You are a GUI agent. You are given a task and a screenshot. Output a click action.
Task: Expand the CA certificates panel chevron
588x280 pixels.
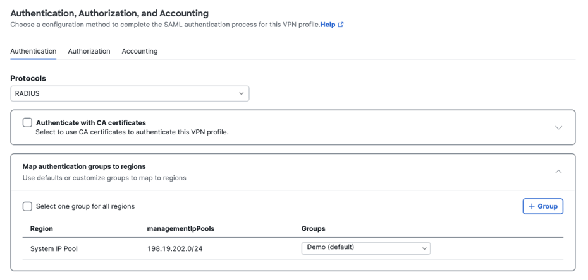558,127
